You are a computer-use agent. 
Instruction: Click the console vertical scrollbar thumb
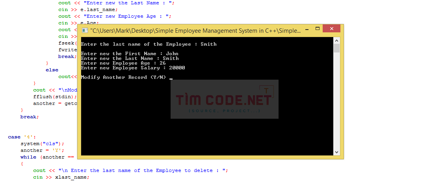336,48
